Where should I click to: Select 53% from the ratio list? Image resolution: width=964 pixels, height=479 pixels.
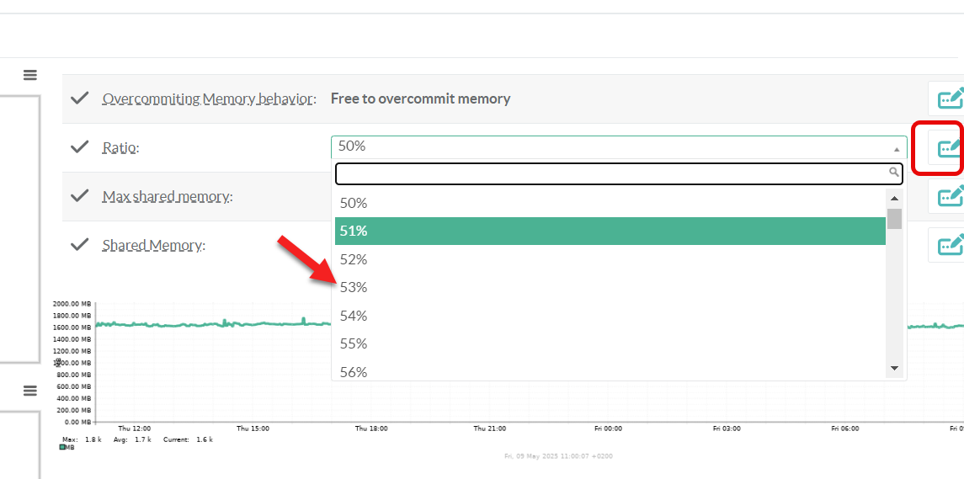[354, 287]
